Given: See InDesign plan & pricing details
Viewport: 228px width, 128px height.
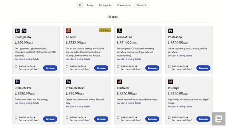Looking at the screenshot, I should tap(180, 107).
